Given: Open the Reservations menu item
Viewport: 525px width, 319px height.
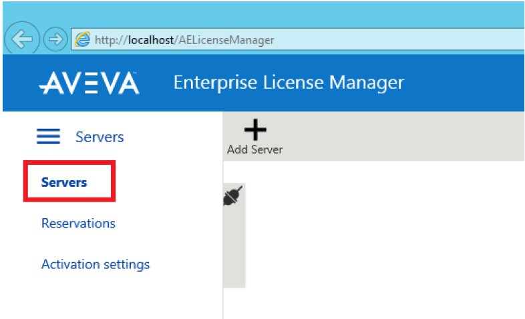Looking at the screenshot, I should (78, 224).
